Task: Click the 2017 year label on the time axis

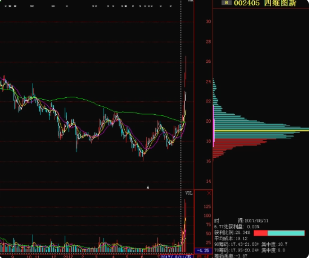Action: 68,257
